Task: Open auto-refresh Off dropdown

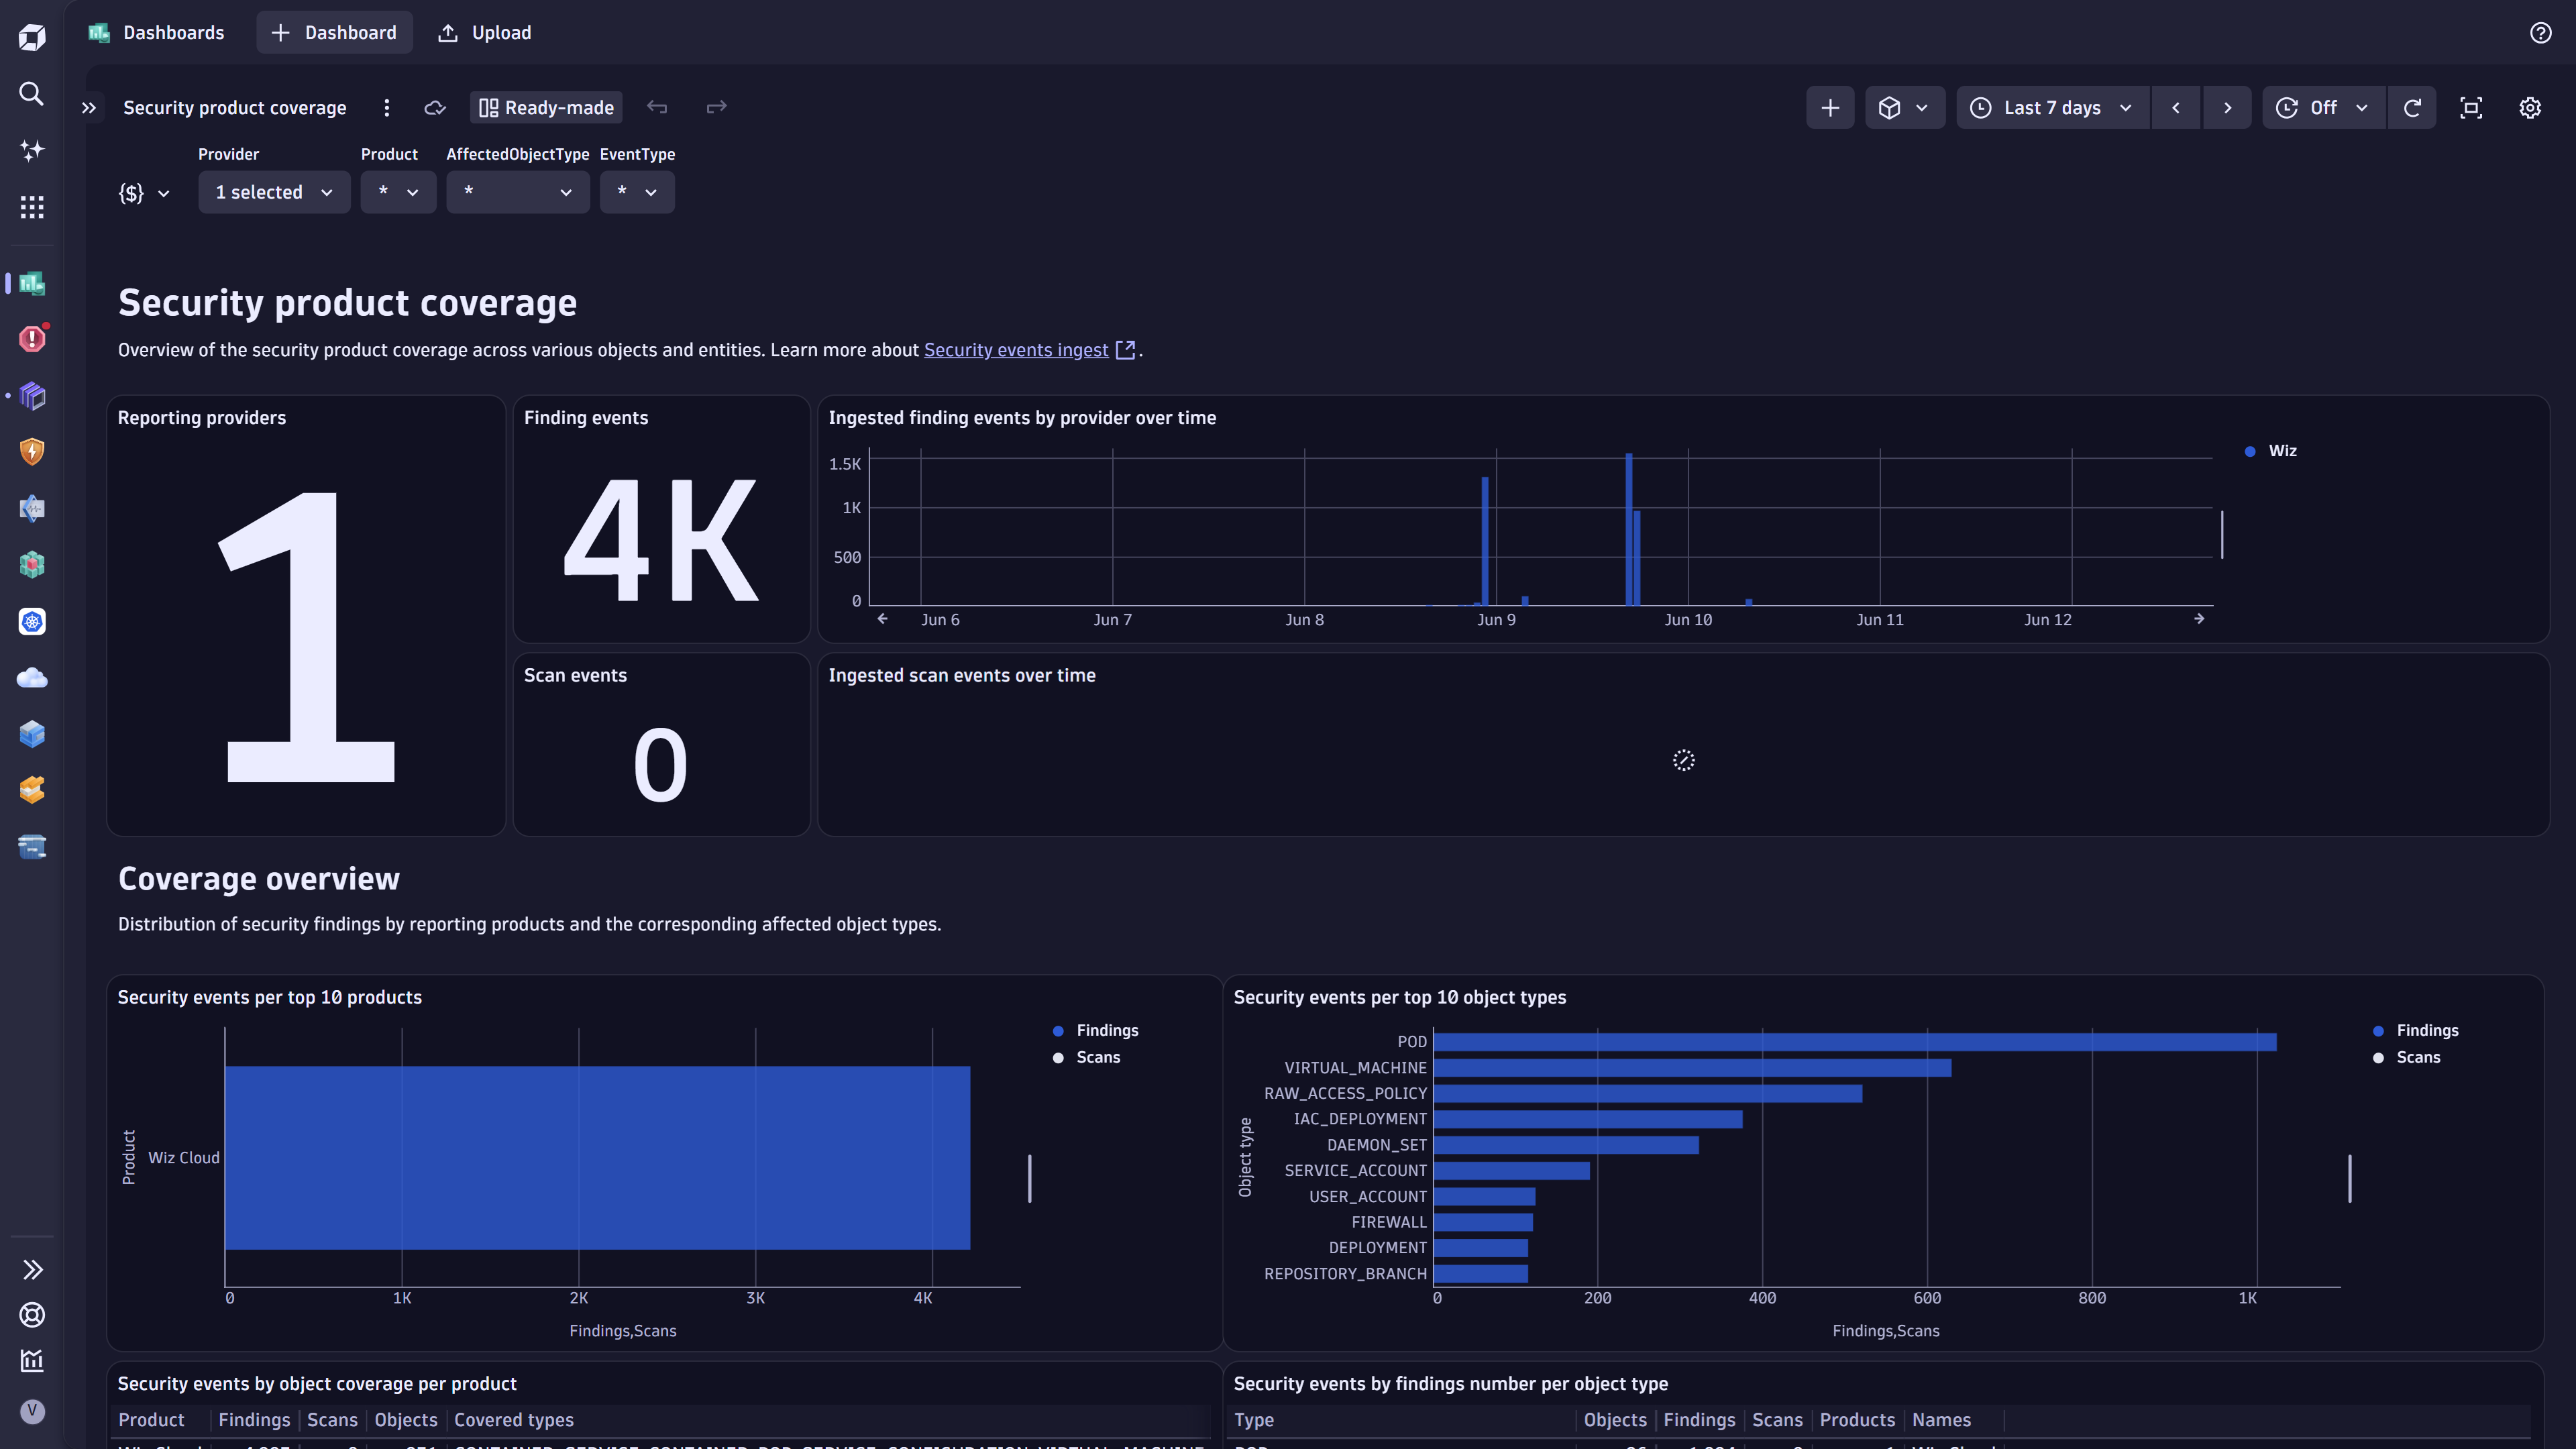Action: (x=2323, y=108)
